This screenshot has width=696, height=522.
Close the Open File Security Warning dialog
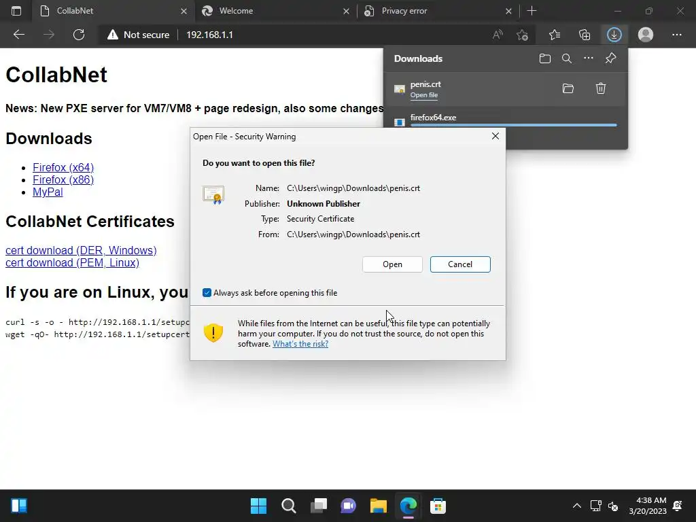495,136
